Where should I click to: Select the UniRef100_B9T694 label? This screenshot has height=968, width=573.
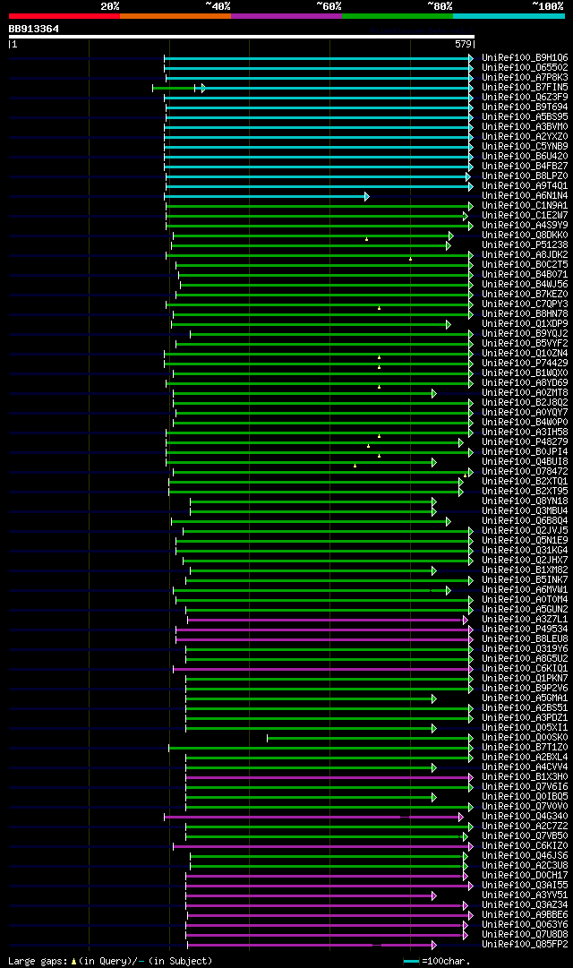(525, 107)
